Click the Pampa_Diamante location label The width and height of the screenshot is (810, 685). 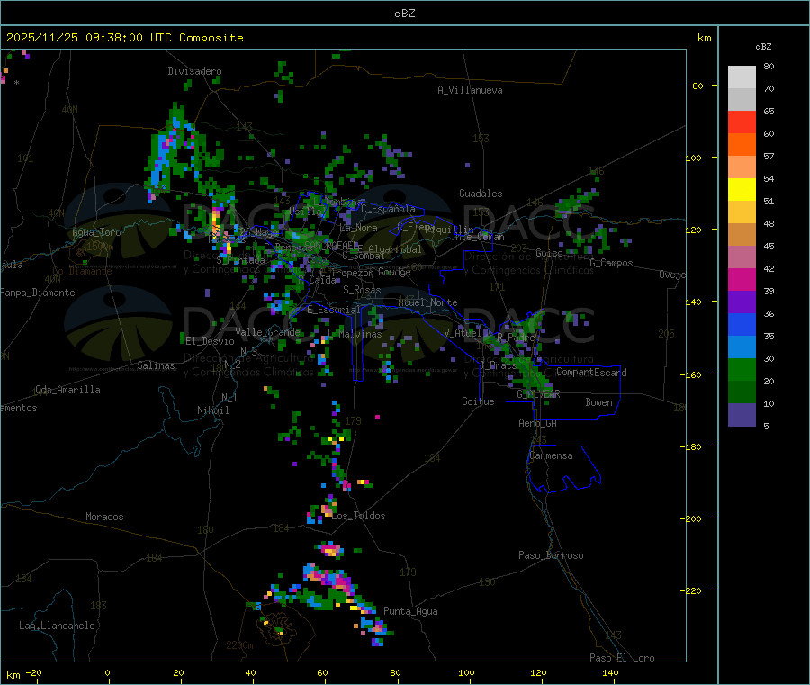coord(38,293)
